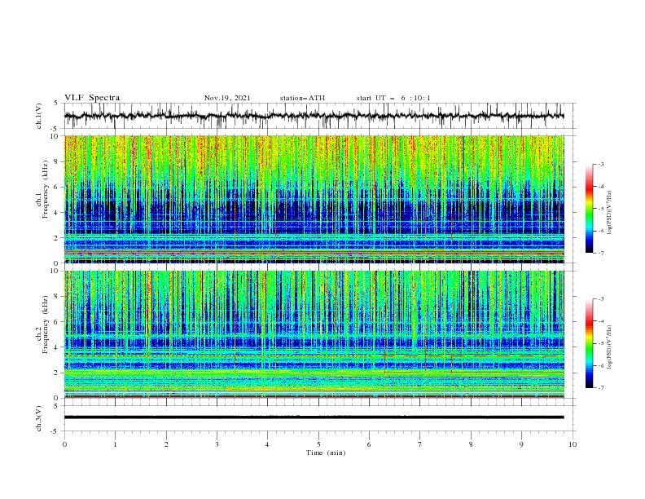Click the ch.2 frequency tick "8"

pos(56,297)
